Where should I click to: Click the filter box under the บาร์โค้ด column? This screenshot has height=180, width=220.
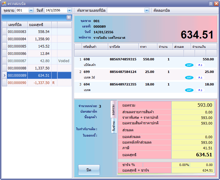[x=123, y=53]
